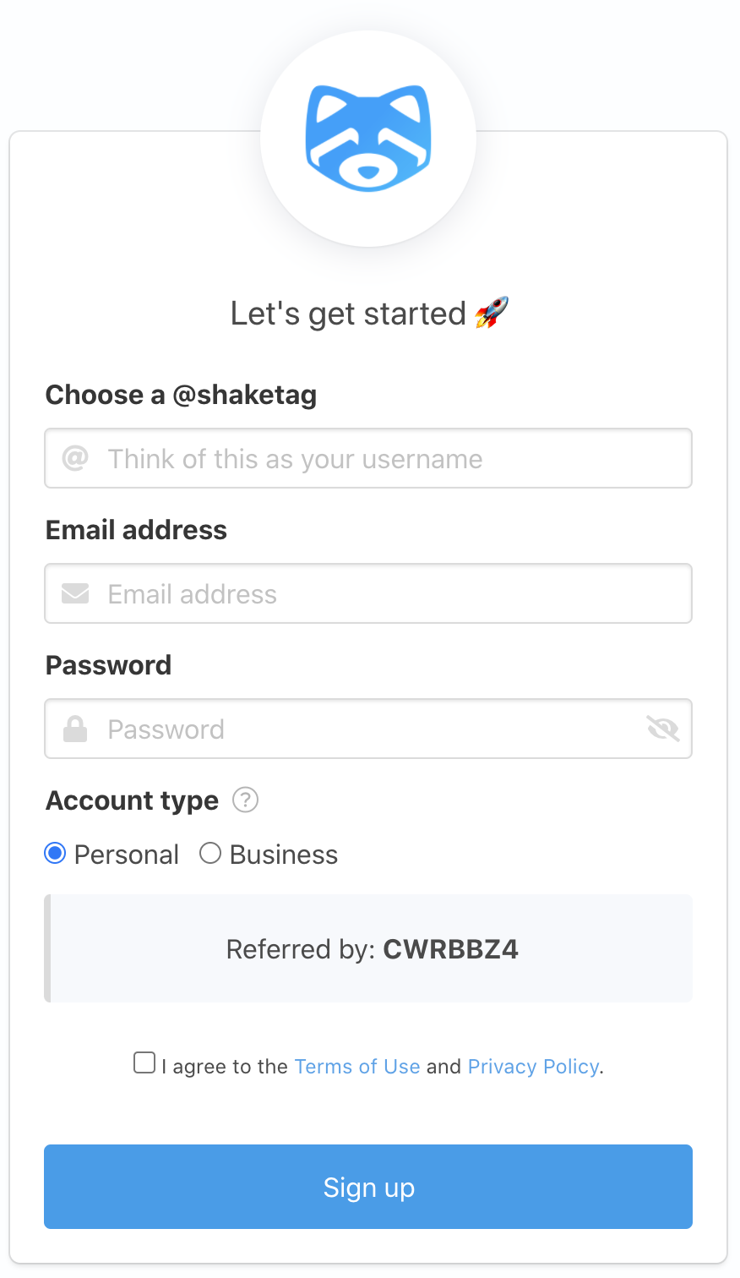
Task: Check the agreement to Terms checkbox
Action: point(144,1062)
